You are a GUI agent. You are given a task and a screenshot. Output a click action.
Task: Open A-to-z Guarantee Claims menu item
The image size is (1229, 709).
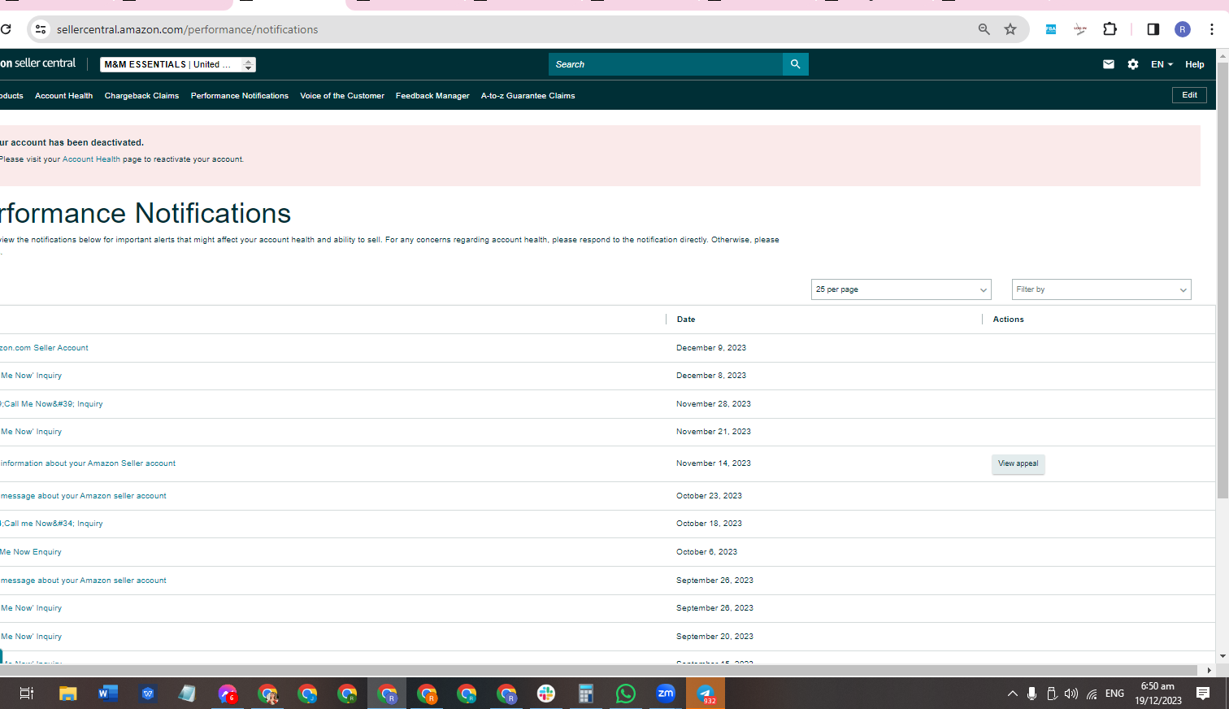click(528, 96)
